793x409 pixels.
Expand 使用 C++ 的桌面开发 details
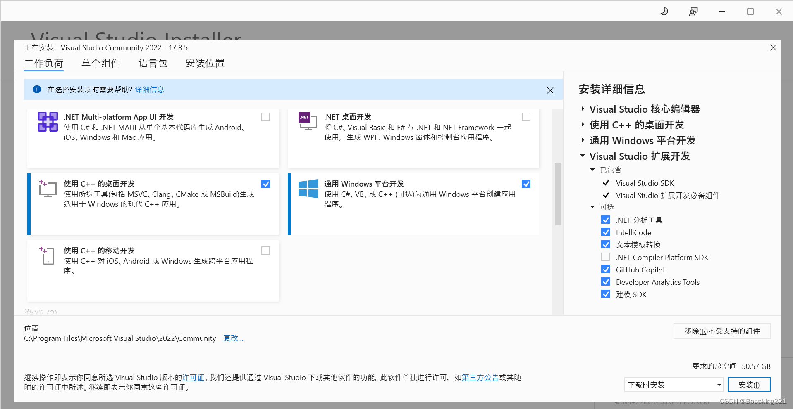point(583,125)
